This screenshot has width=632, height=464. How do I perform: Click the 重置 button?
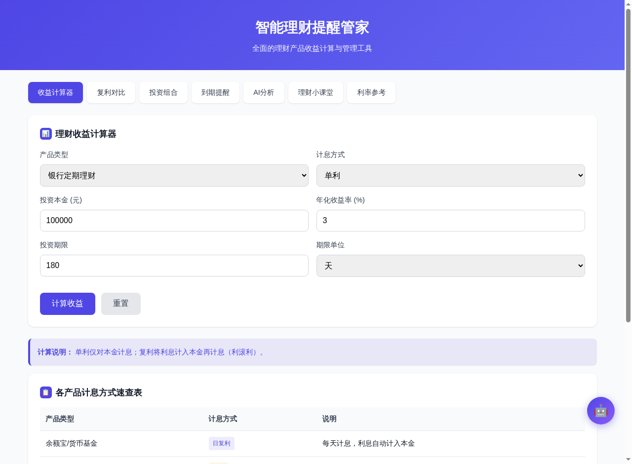(x=120, y=304)
